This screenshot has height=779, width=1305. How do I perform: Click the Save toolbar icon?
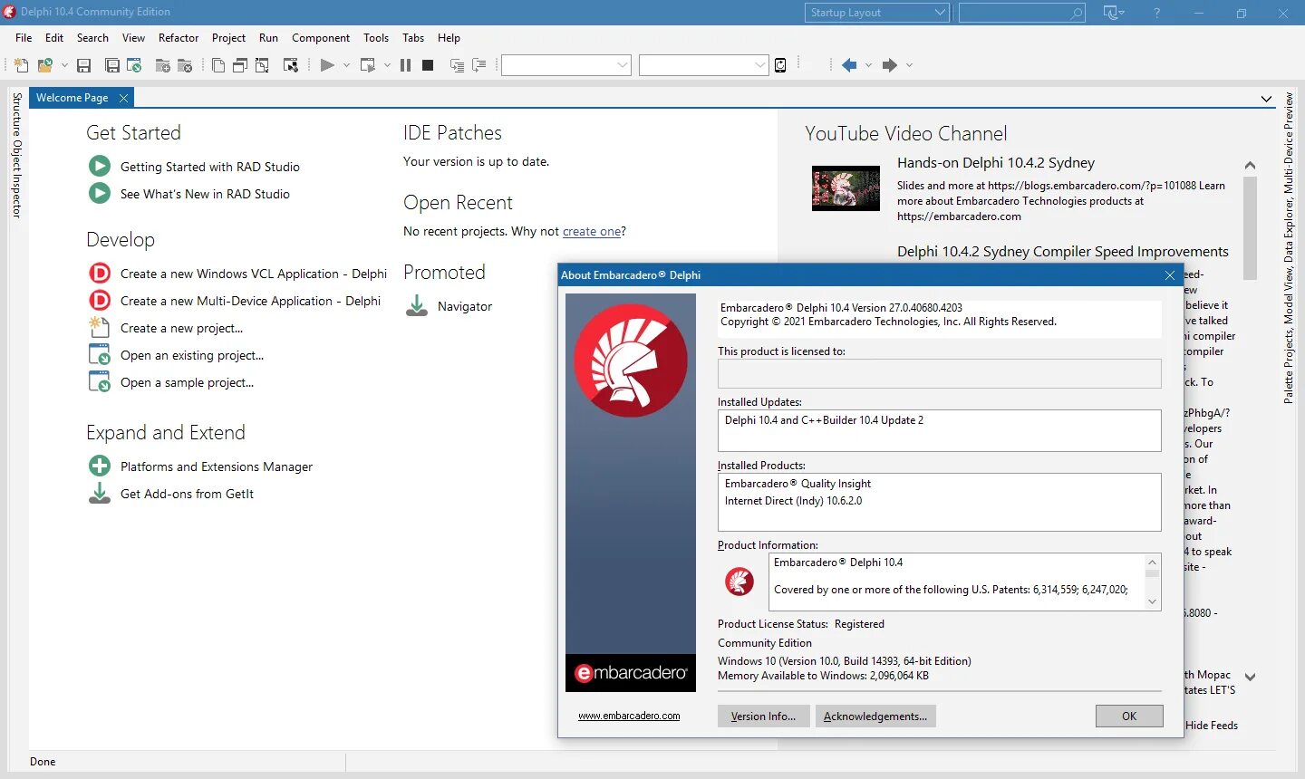tap(84, 65)
